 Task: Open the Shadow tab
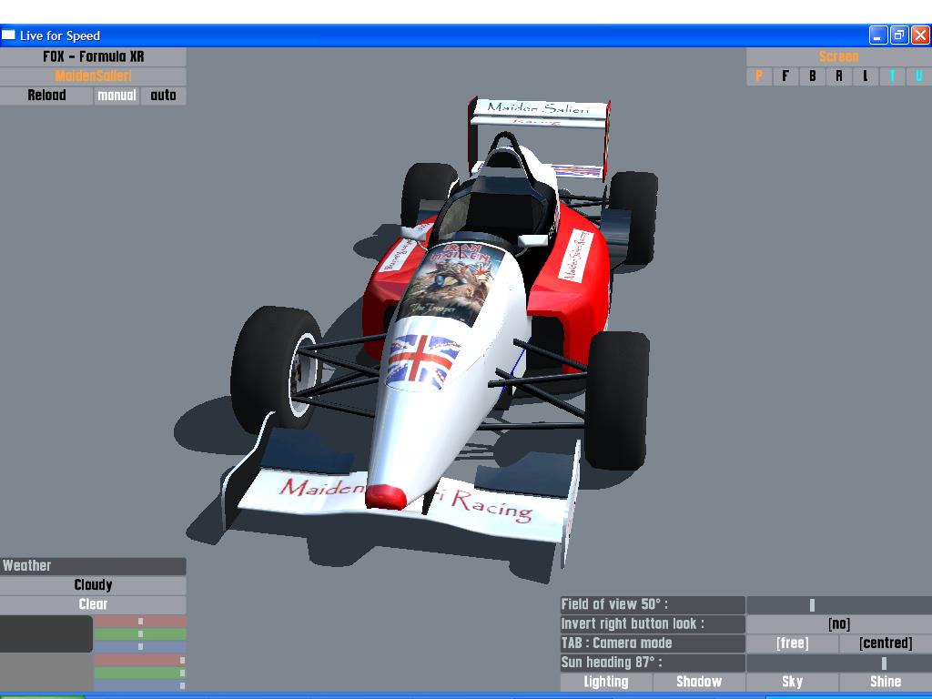(699, 682)
